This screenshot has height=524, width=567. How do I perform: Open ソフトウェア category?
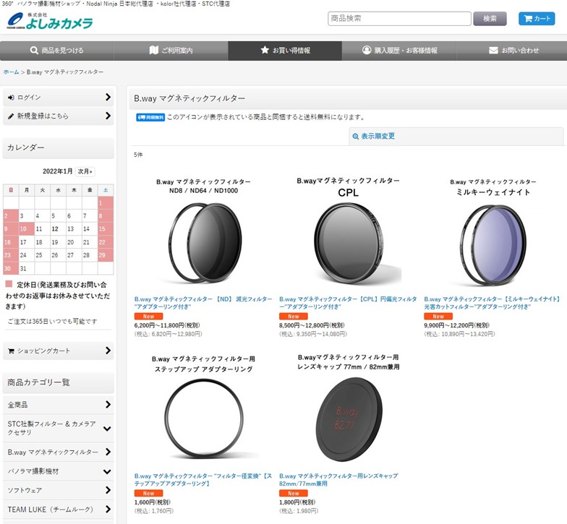tap(58, 490)
